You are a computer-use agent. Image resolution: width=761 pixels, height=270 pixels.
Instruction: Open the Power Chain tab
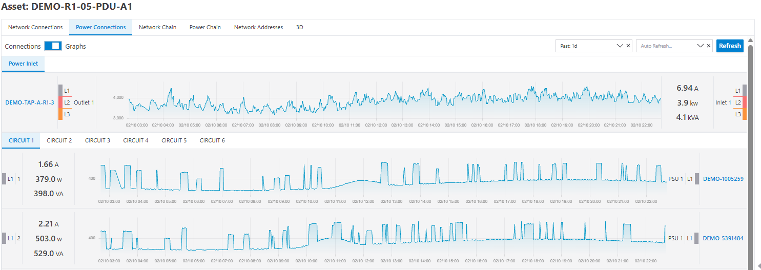205,27
